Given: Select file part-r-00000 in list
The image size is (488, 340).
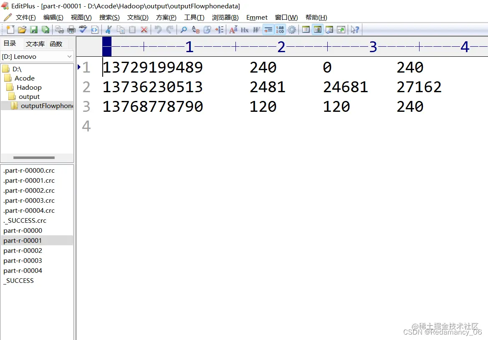Looking at the screenshot, I should 23,231.
